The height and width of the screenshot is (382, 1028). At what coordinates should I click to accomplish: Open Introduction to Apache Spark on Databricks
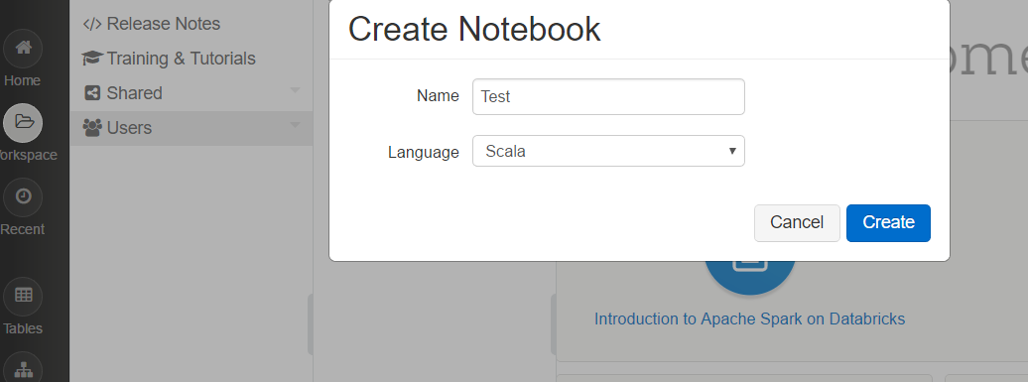(749, 319)
